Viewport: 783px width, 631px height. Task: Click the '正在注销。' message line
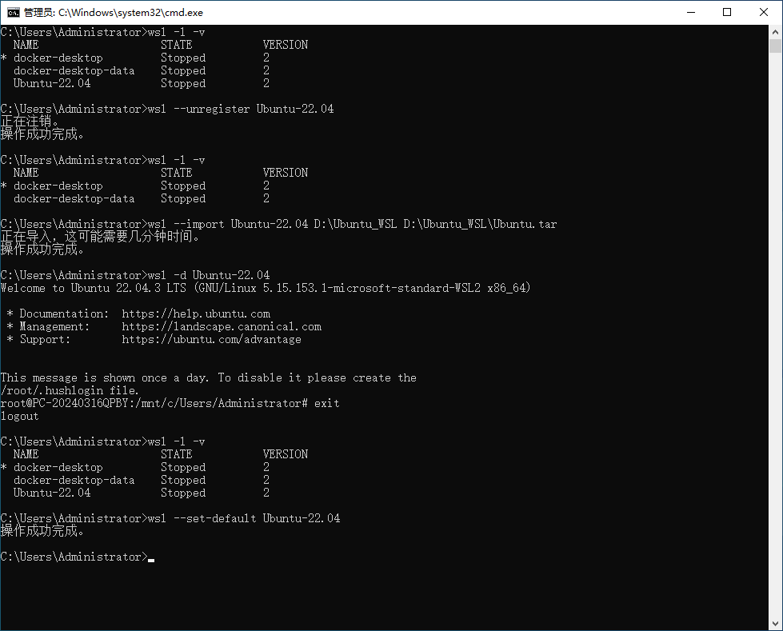tap(30, 122)
